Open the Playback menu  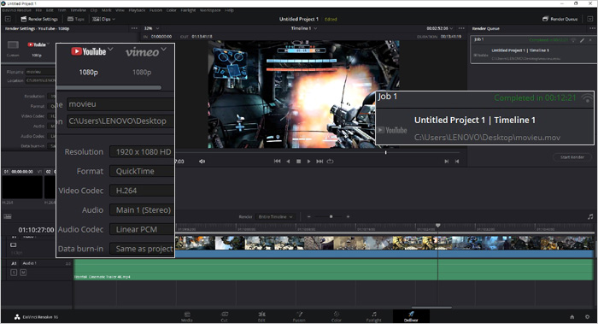(137, 10)
